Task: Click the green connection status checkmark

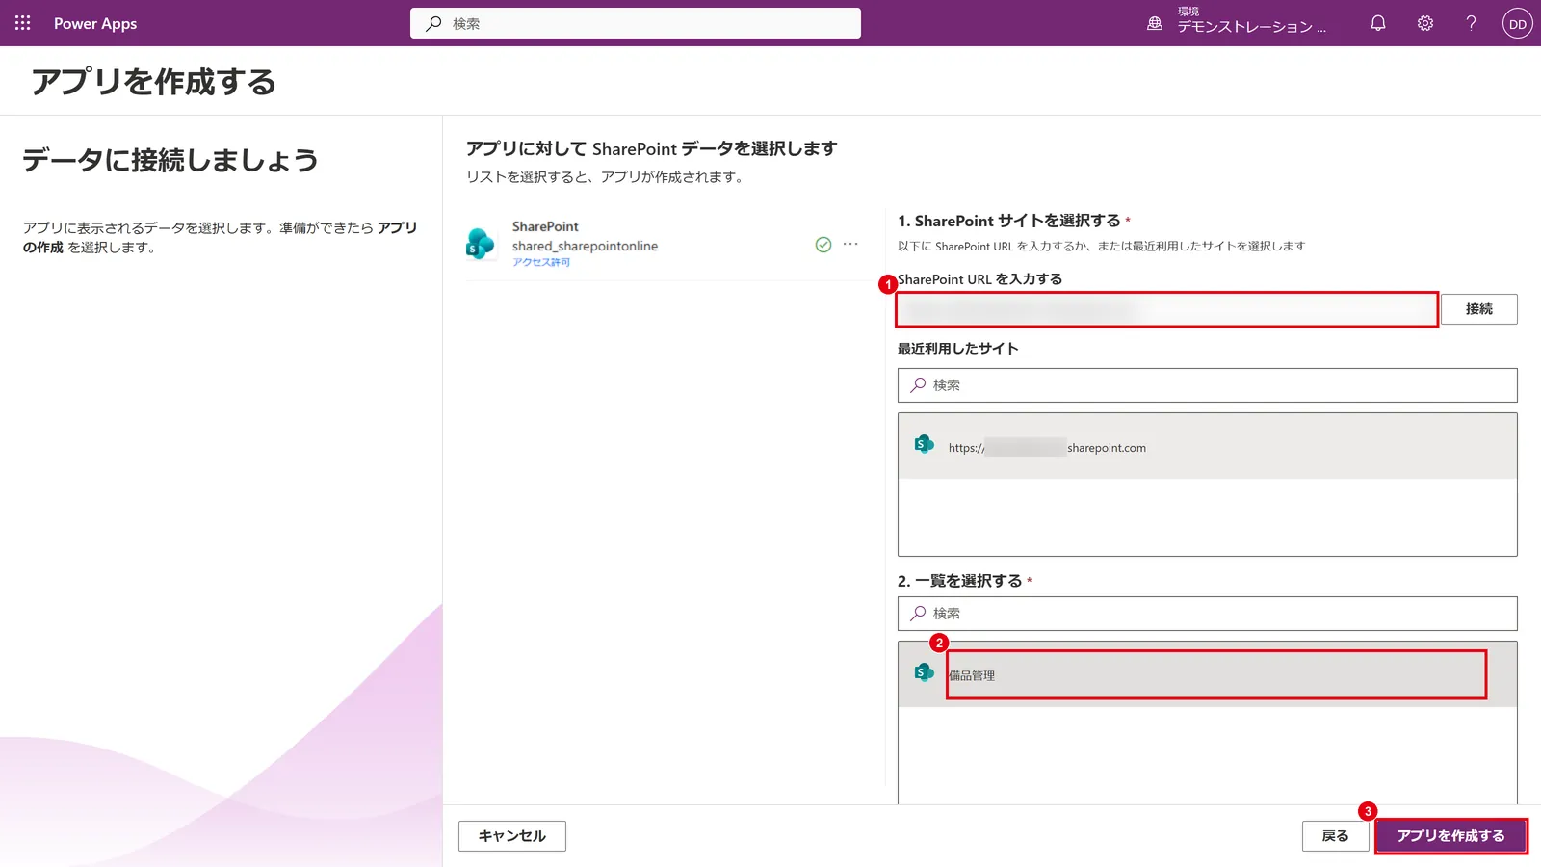Action: coord(823,245)
